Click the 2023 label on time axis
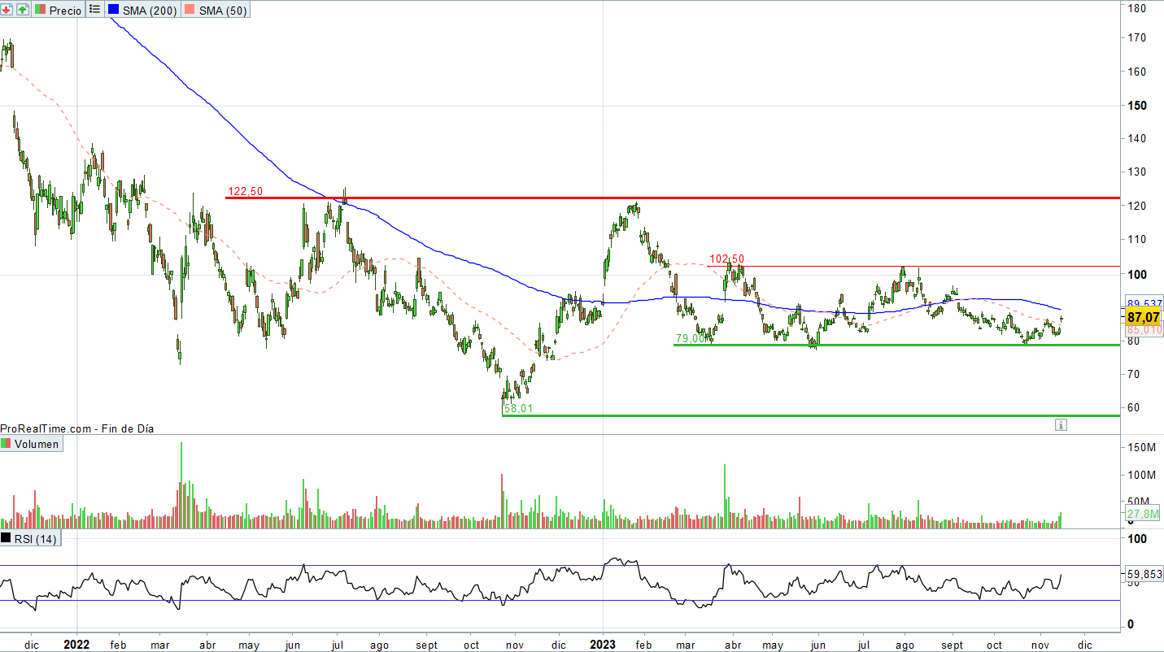 point(603,644)
